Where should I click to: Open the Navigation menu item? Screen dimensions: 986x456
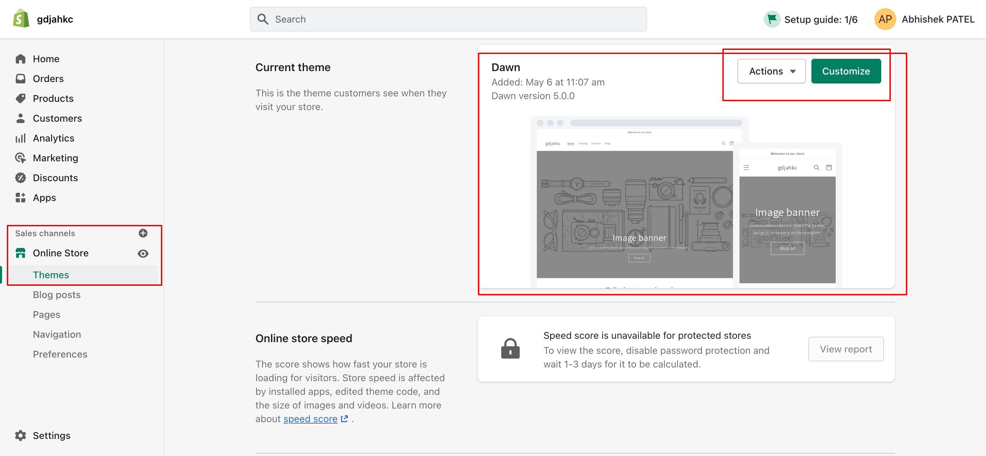56,334
